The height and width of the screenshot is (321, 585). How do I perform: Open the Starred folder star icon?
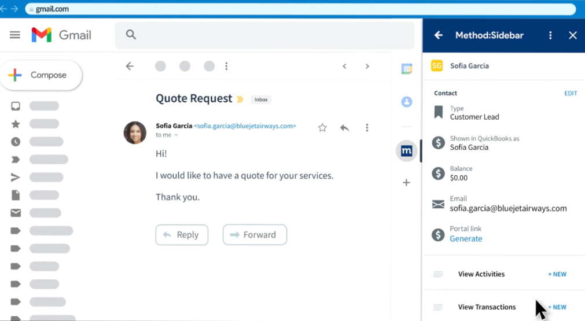tap(16, 124)
